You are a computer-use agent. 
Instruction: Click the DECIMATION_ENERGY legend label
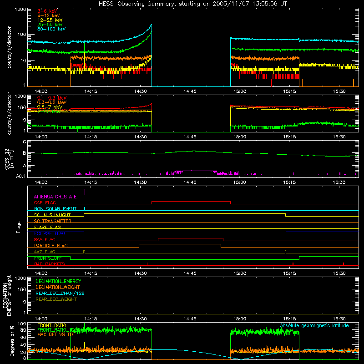pyautogui.click(x=58, y=281)
